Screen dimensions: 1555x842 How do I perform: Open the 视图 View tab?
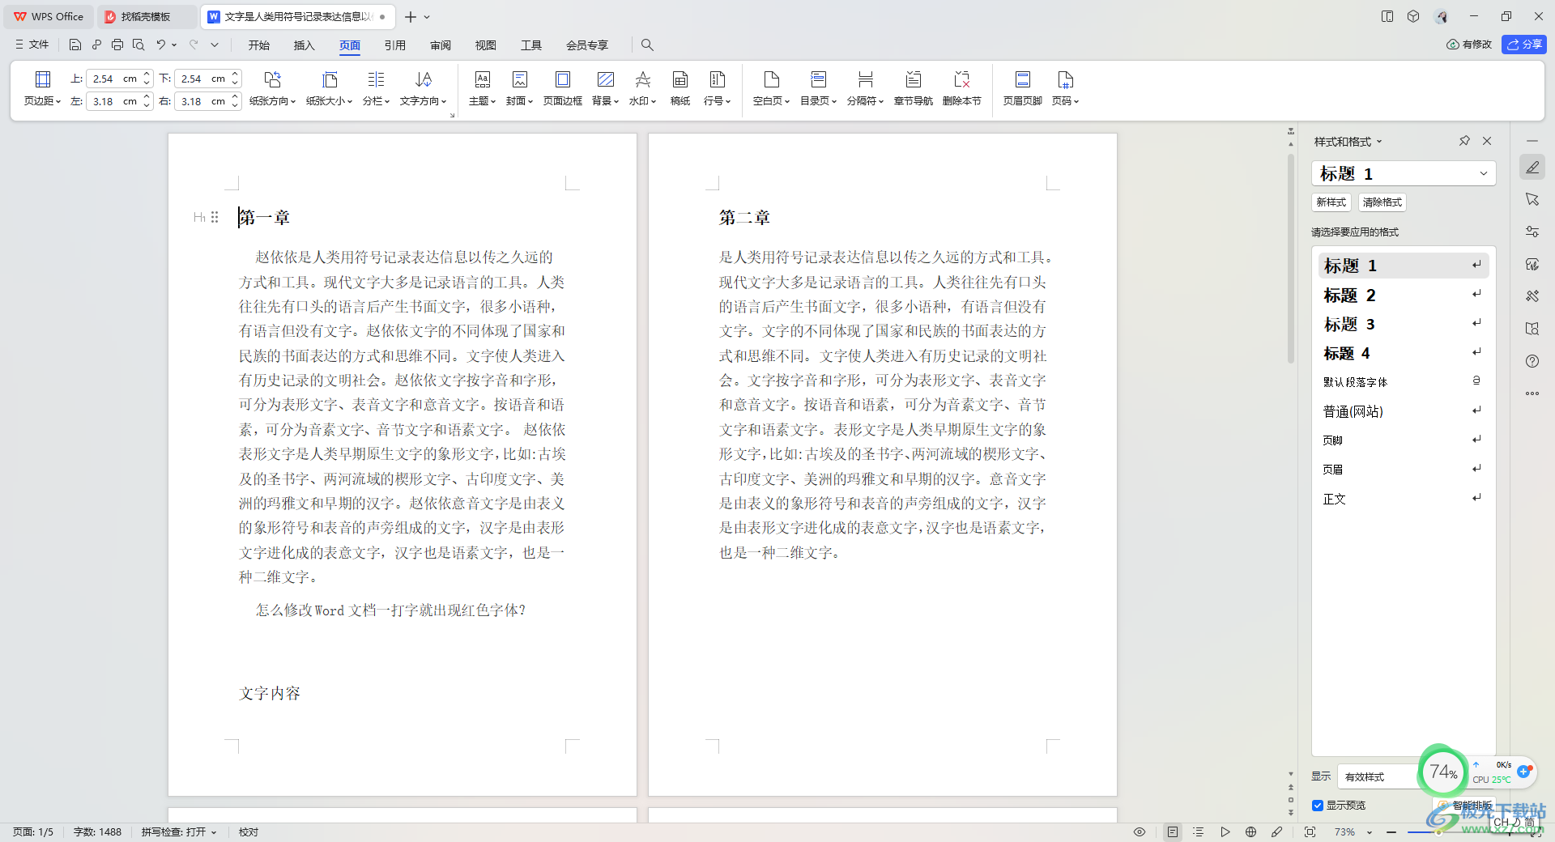point(486,45)
